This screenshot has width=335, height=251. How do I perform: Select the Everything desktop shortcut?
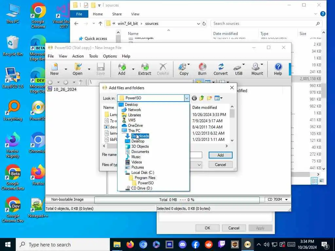pyautogui.click(x=13, y=110)
